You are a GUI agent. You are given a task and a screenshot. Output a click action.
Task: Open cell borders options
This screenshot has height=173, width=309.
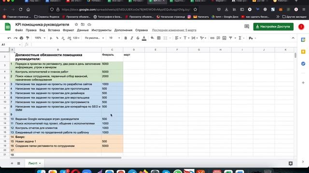point(159,38)
